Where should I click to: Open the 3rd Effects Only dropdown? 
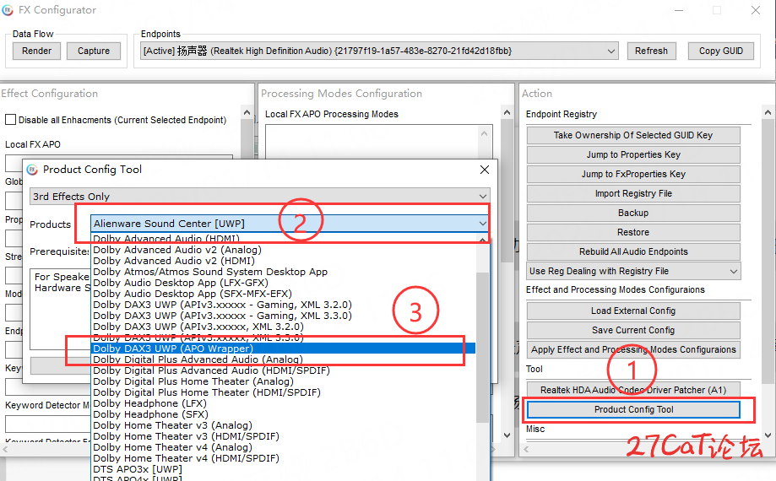click(x=260, y=197)
